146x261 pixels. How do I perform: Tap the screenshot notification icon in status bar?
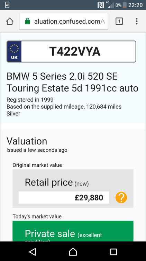click(7, 5)
